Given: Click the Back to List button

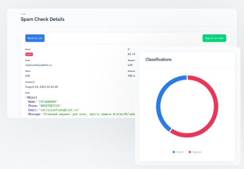Looking at the screenshot, I should [x=35, y=38].
